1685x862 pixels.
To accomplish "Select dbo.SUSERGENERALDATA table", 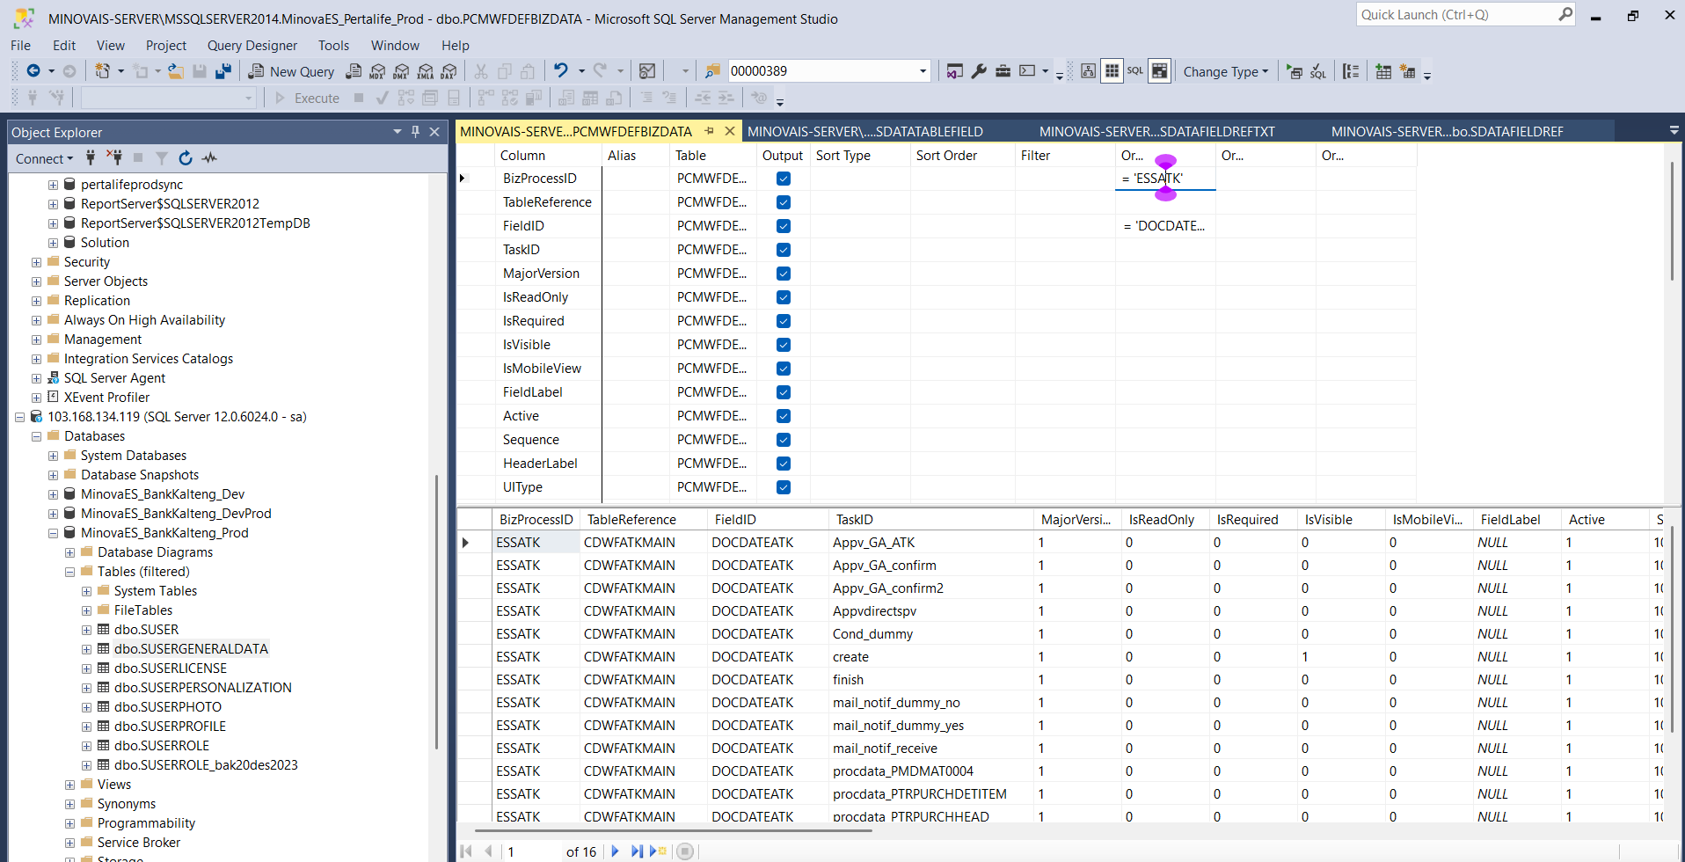I will point(191,649).
